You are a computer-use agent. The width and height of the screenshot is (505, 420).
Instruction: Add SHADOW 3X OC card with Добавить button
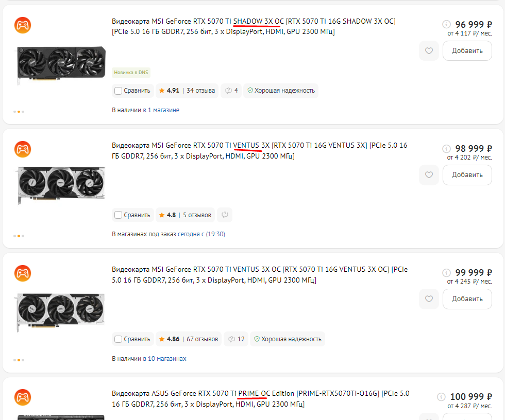467,51
